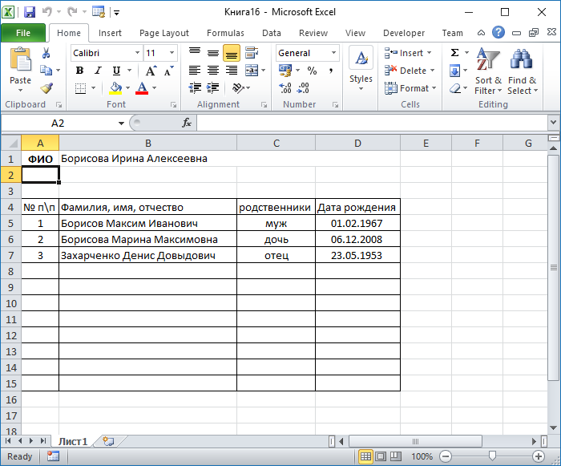The image size is (561, 466).
Task: Click the Clear eraser icon
Action: (455, 88)
